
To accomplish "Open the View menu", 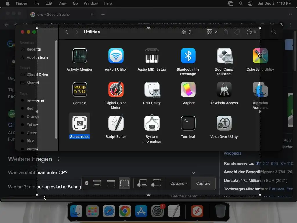I will coord(63,3).
